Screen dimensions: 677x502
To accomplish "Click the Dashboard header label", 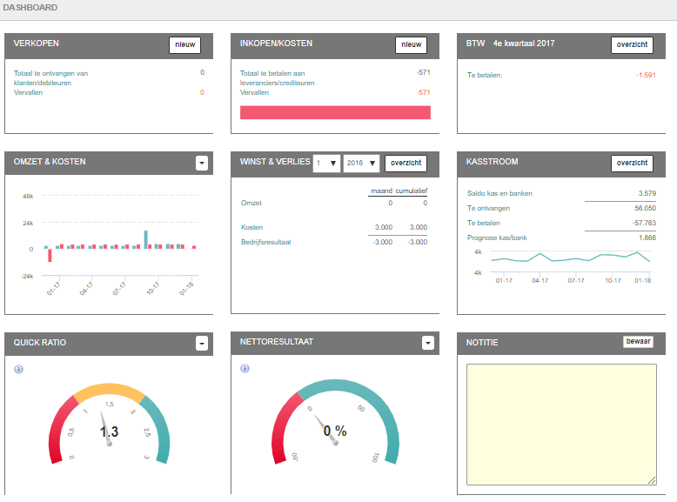I will click(x=30, y=8).
